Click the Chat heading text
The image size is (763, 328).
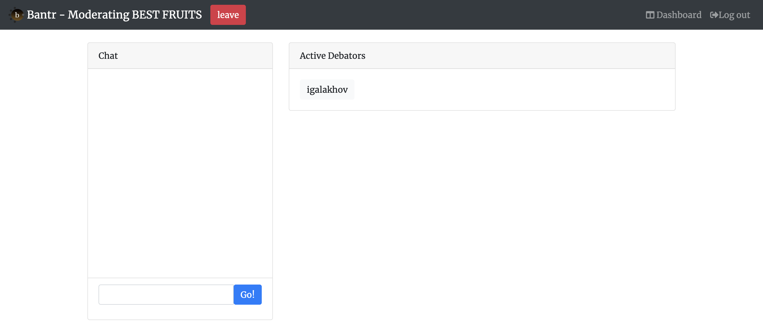point(108,56)
